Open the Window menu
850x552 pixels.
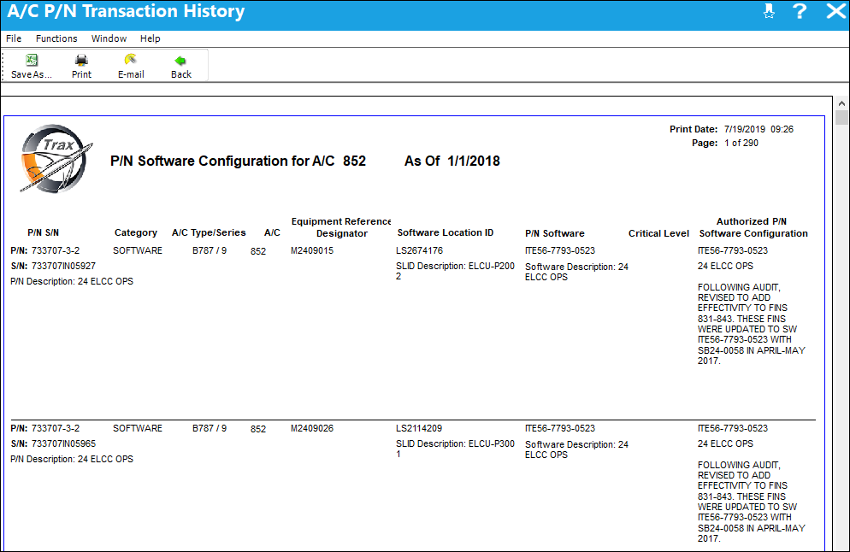109,38
